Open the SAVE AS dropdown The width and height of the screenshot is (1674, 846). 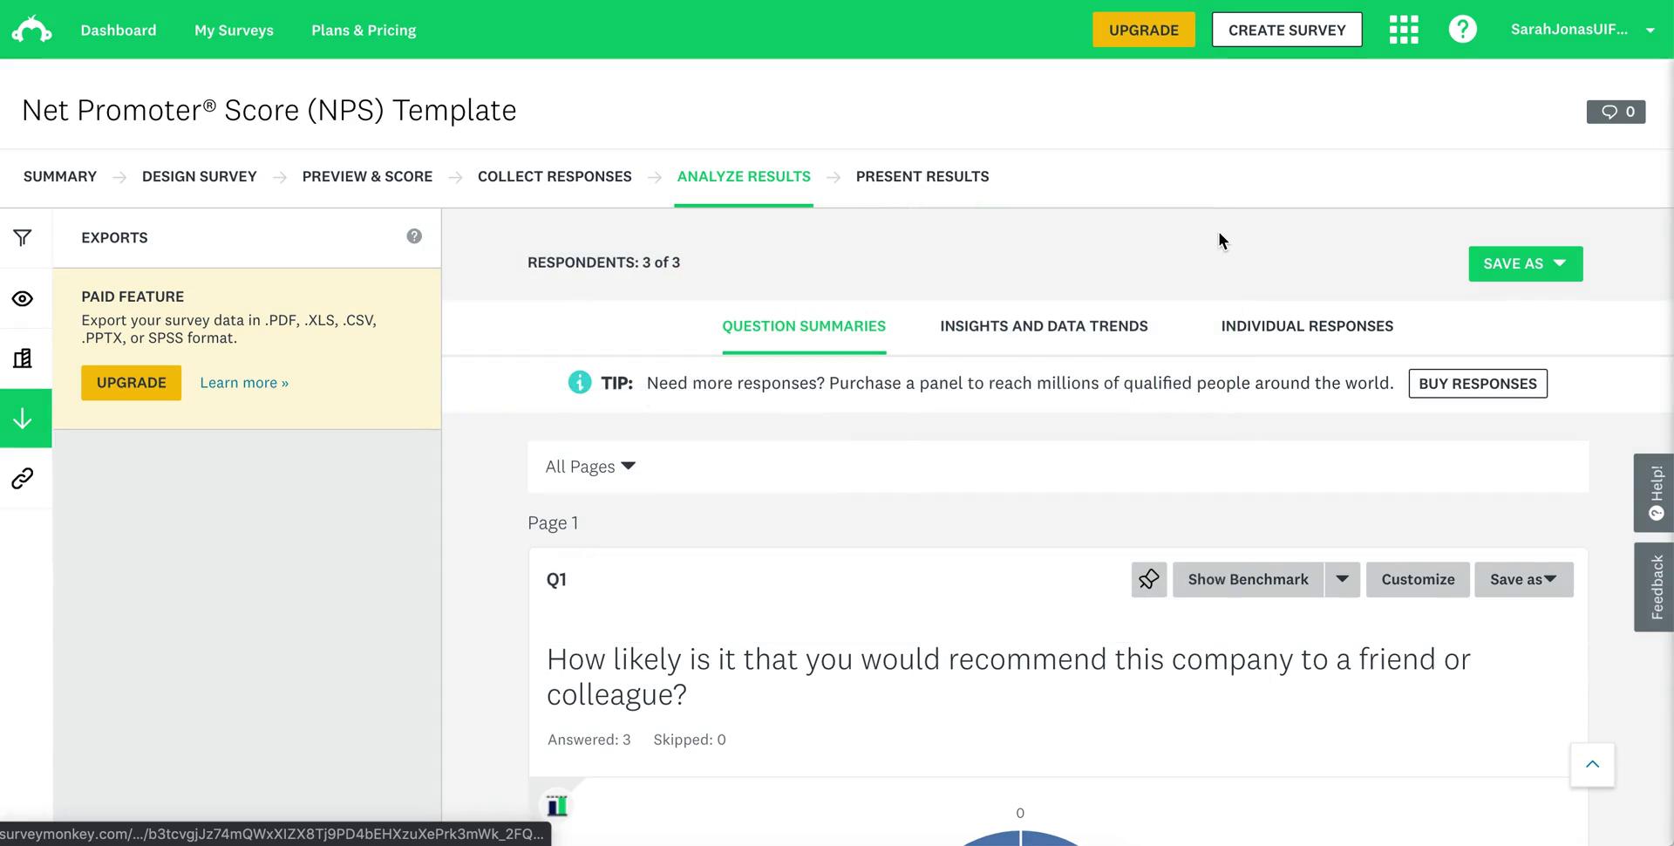(1525, 263)
